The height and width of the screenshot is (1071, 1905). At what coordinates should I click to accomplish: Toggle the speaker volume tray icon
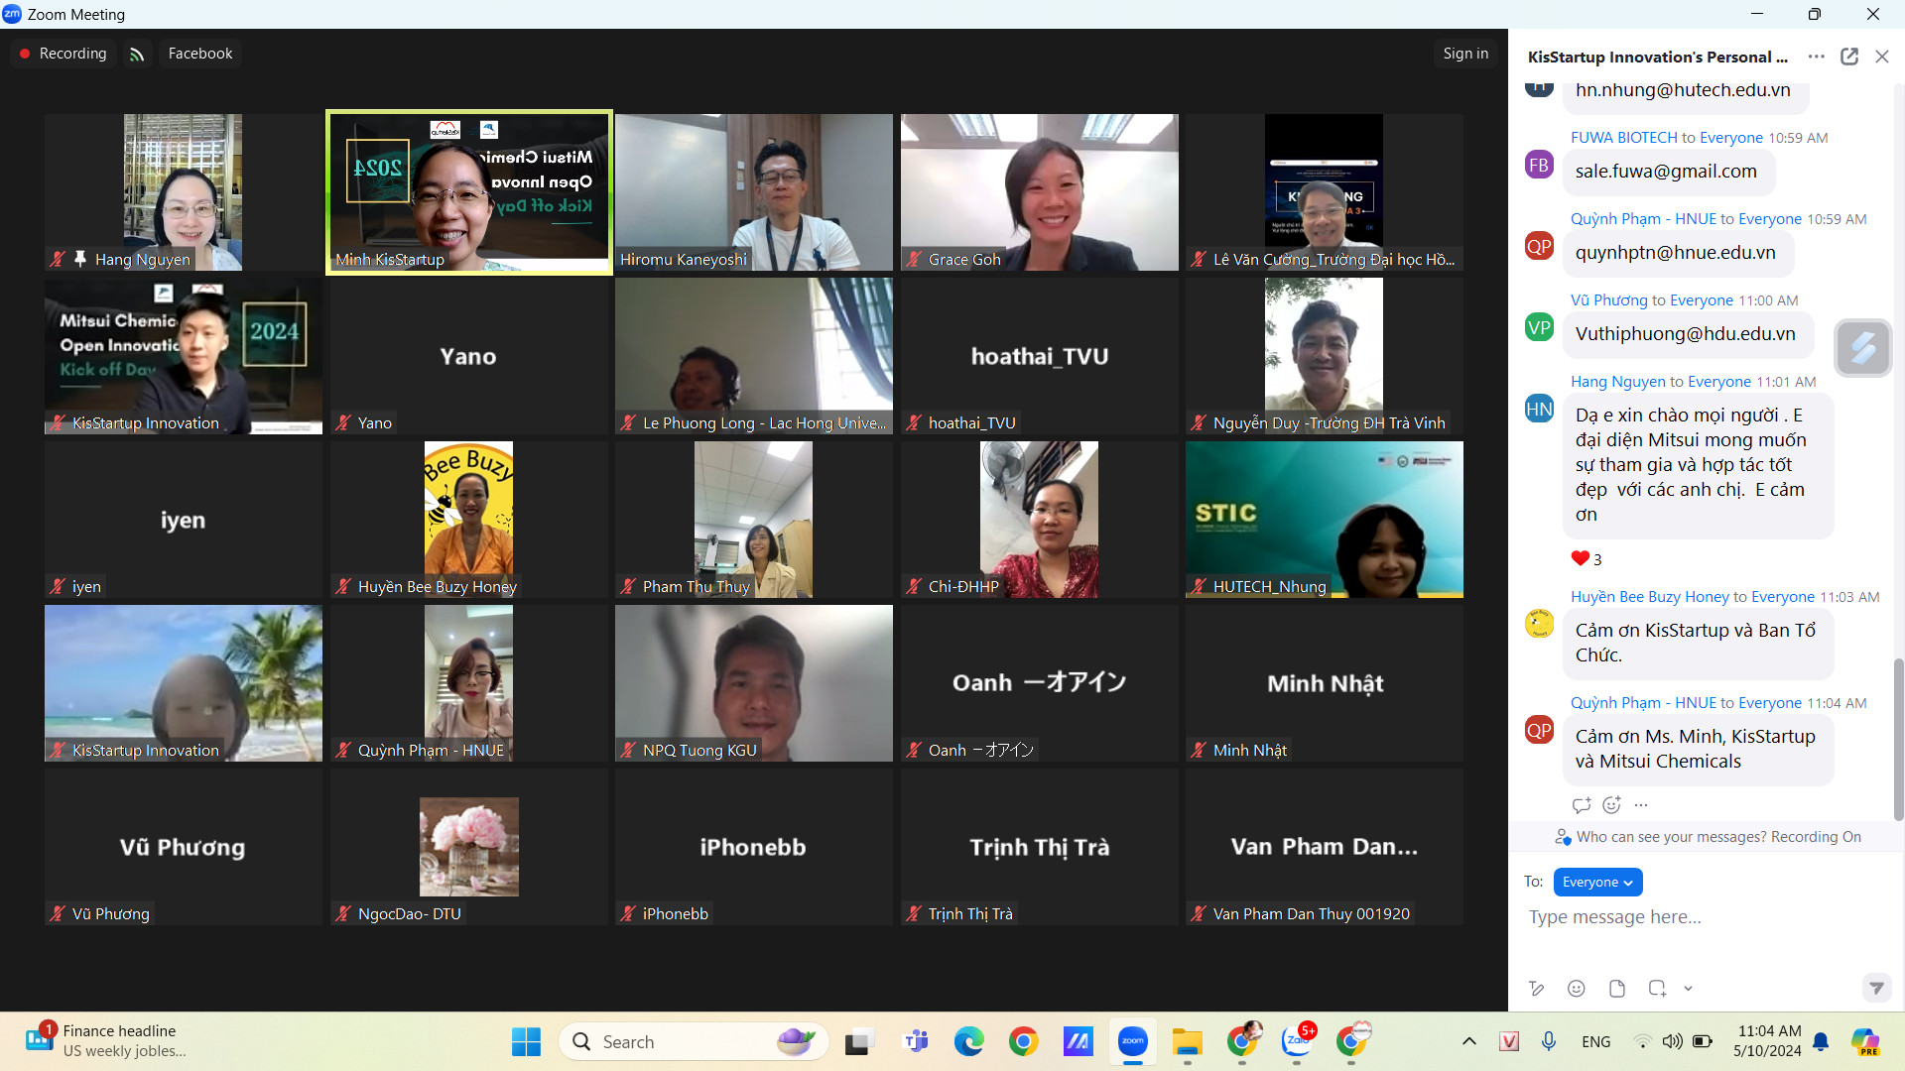pos(1672,1040)
